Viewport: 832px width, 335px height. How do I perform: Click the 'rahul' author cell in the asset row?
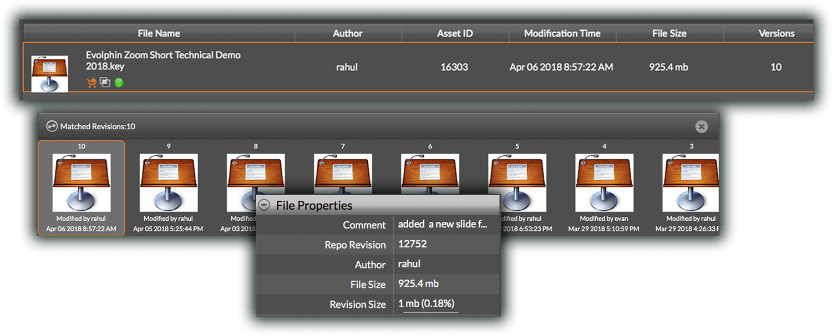347,67
